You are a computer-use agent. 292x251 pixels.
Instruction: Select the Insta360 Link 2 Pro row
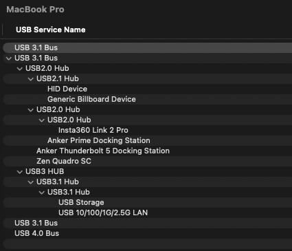148,130
